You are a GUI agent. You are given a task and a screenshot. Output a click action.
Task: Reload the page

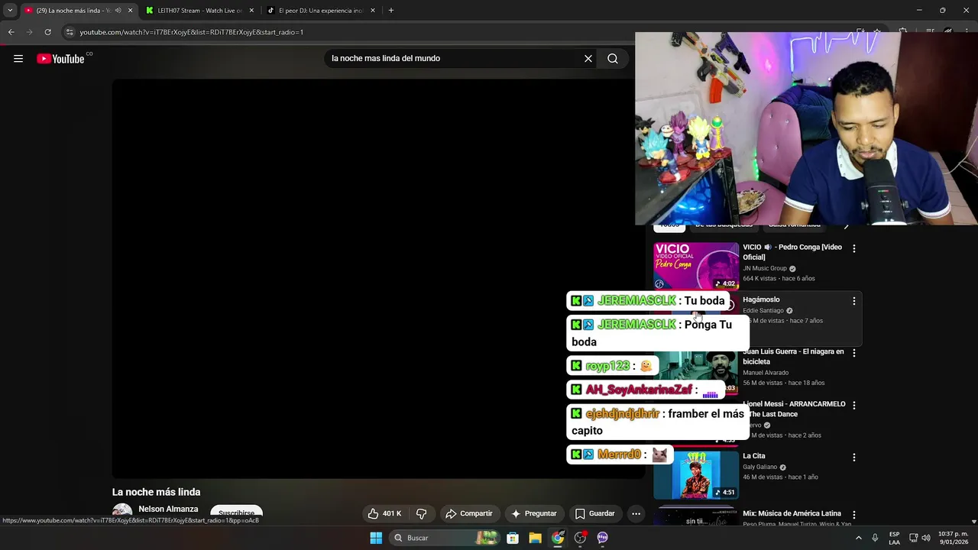click(47, 32)
